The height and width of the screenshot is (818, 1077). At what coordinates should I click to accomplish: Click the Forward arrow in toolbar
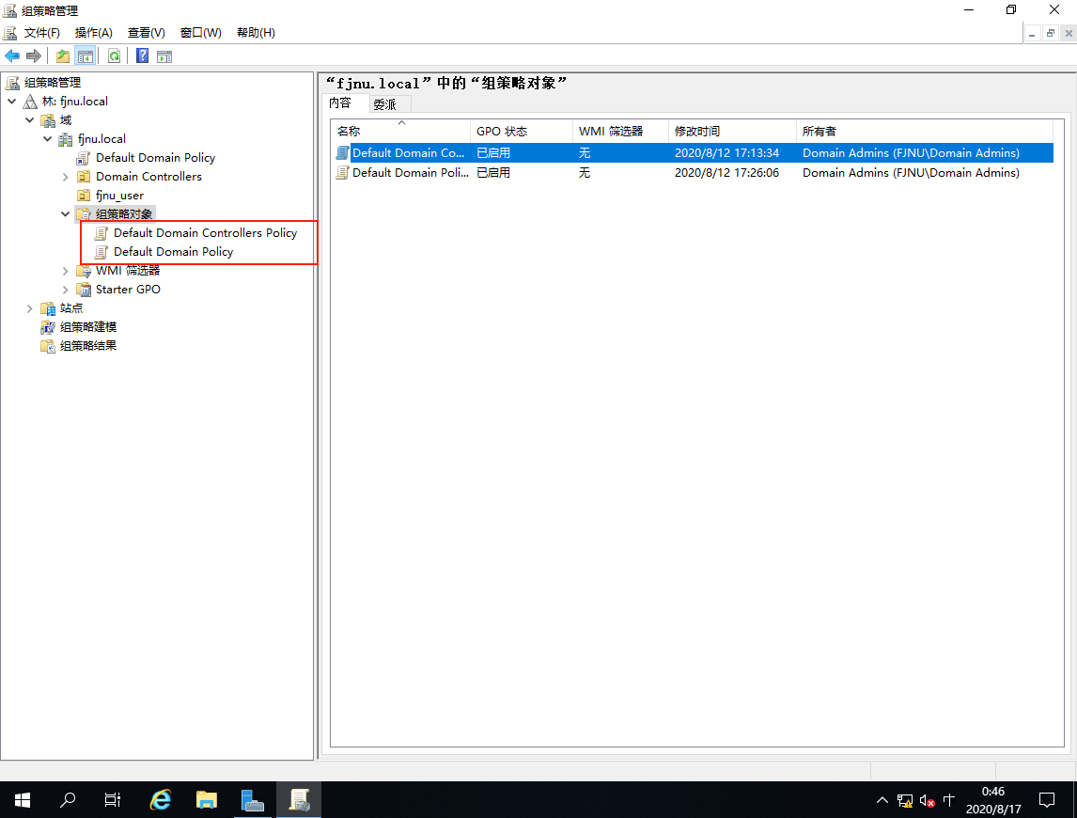[x=33, y=56]
